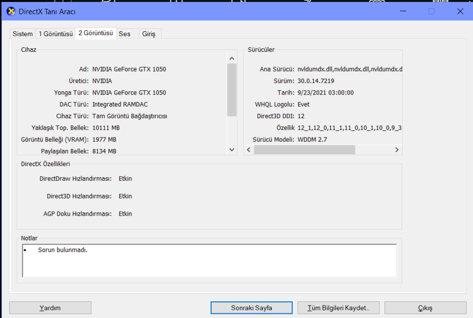Click Tüm Bilgileri Kaydet button
The height and width of the screenshot is (318, 473).
point(338,308)
